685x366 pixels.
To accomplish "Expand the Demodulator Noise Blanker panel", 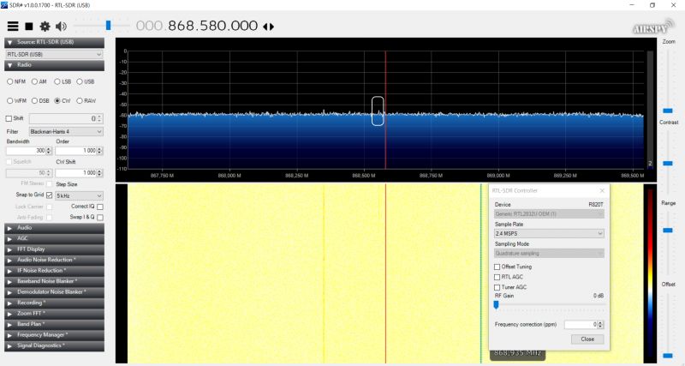I will (x=54, y=292).
